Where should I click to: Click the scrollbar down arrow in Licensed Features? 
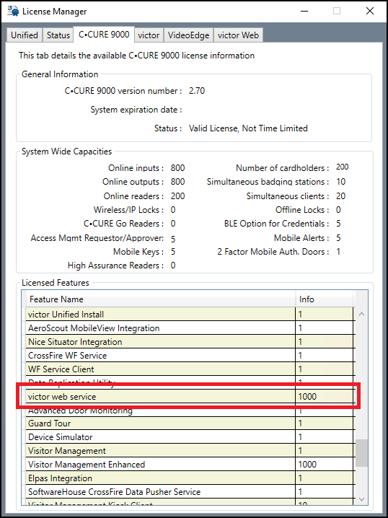tap(361, 499)
